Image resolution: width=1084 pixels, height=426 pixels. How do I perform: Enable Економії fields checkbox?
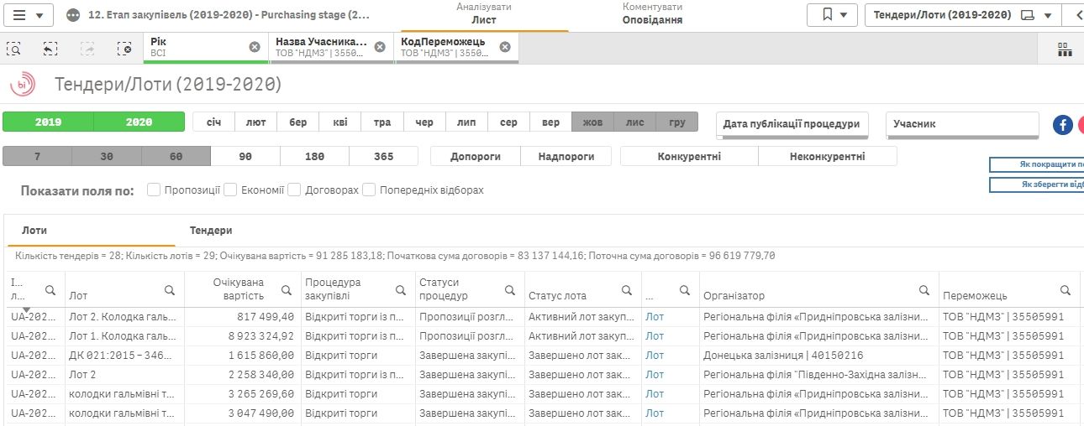230,190
